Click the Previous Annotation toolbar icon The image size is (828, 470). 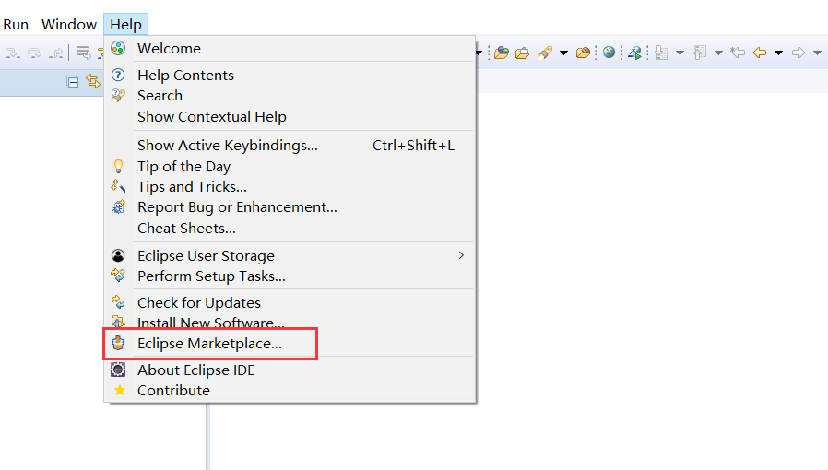pyautogui.click(x=700, y=53)
